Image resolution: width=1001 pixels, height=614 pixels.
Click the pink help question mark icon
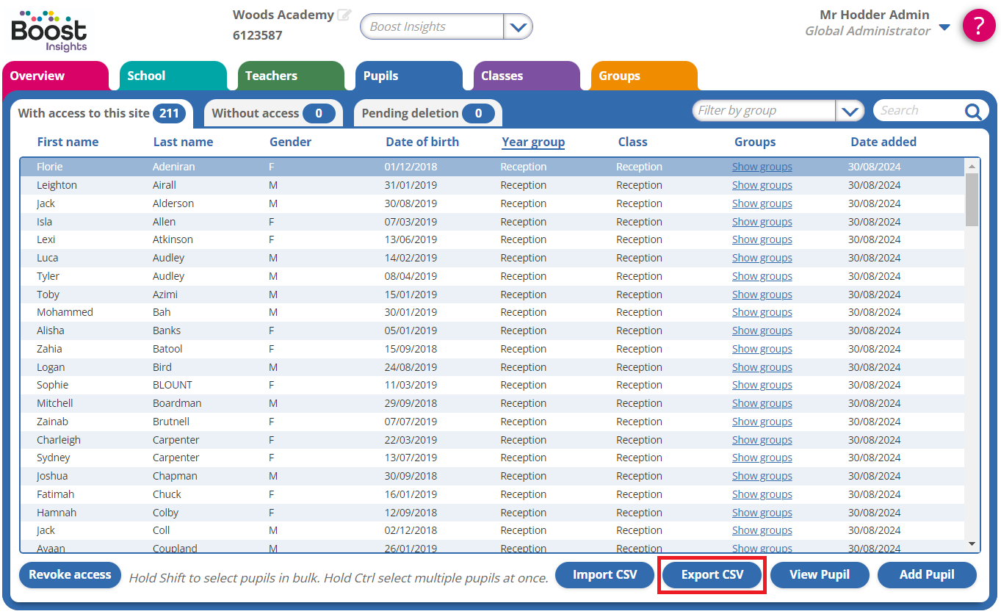(x=978, y=26)
